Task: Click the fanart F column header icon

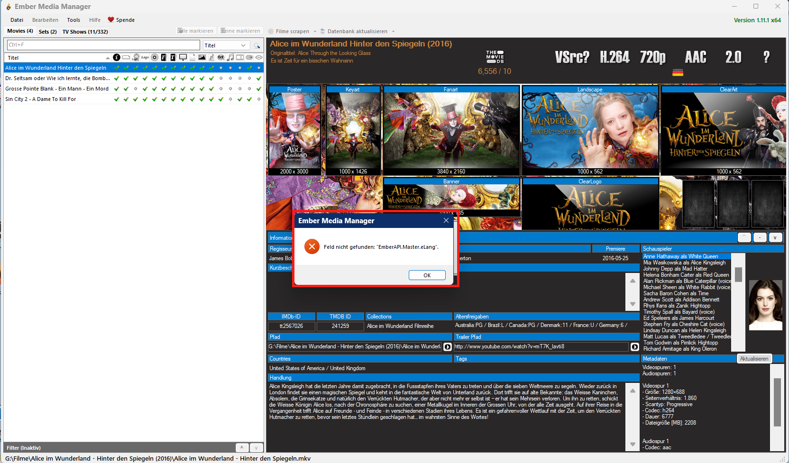Action: [x=164, y=57]
